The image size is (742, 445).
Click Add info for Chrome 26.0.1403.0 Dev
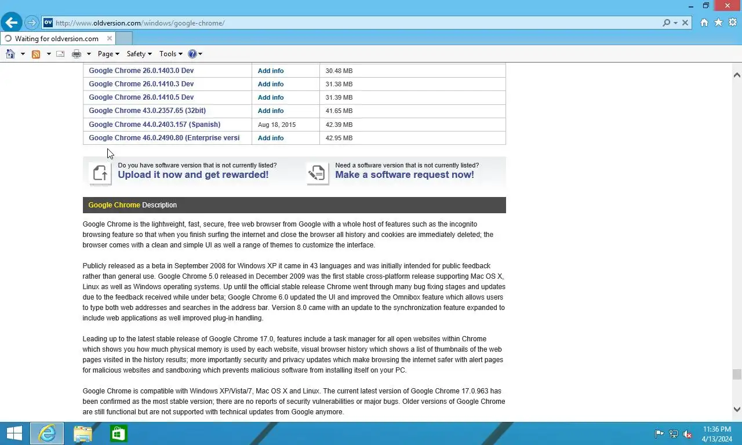click(271, 71)
